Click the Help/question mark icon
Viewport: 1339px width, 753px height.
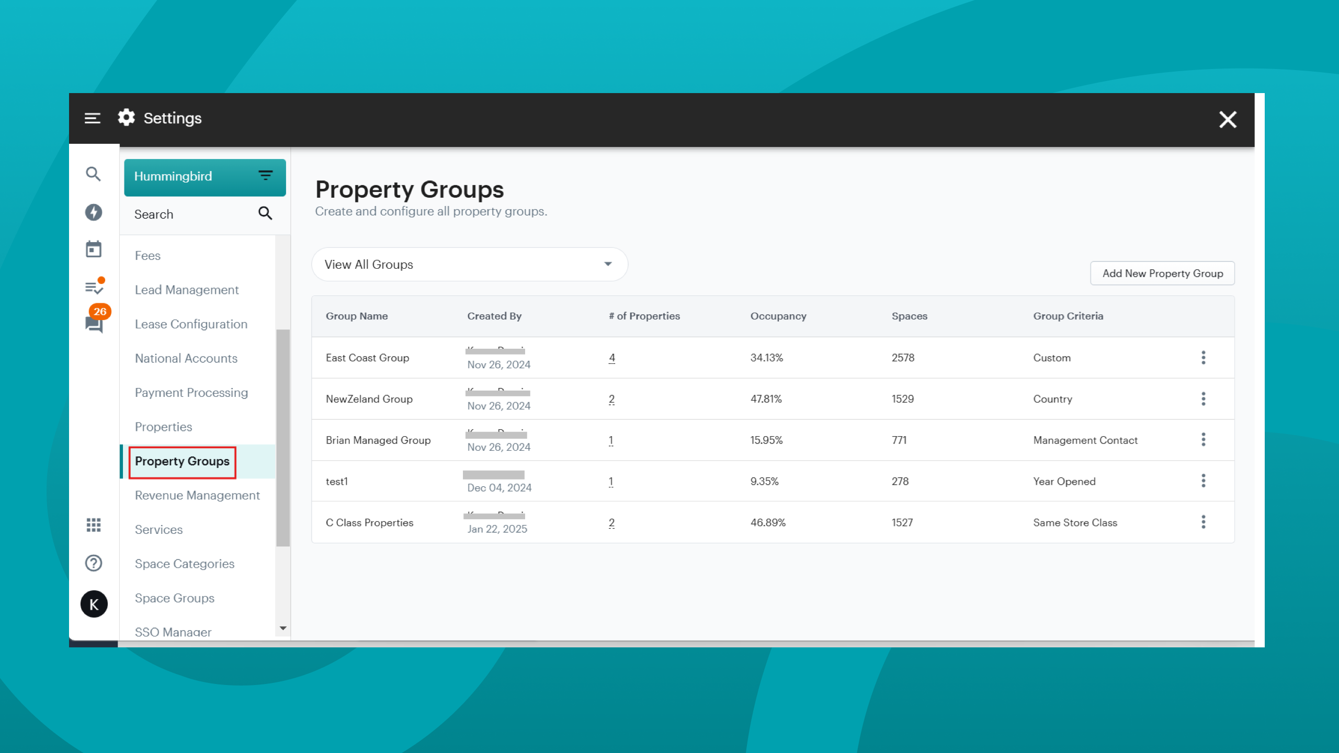[x=93, y=563]
